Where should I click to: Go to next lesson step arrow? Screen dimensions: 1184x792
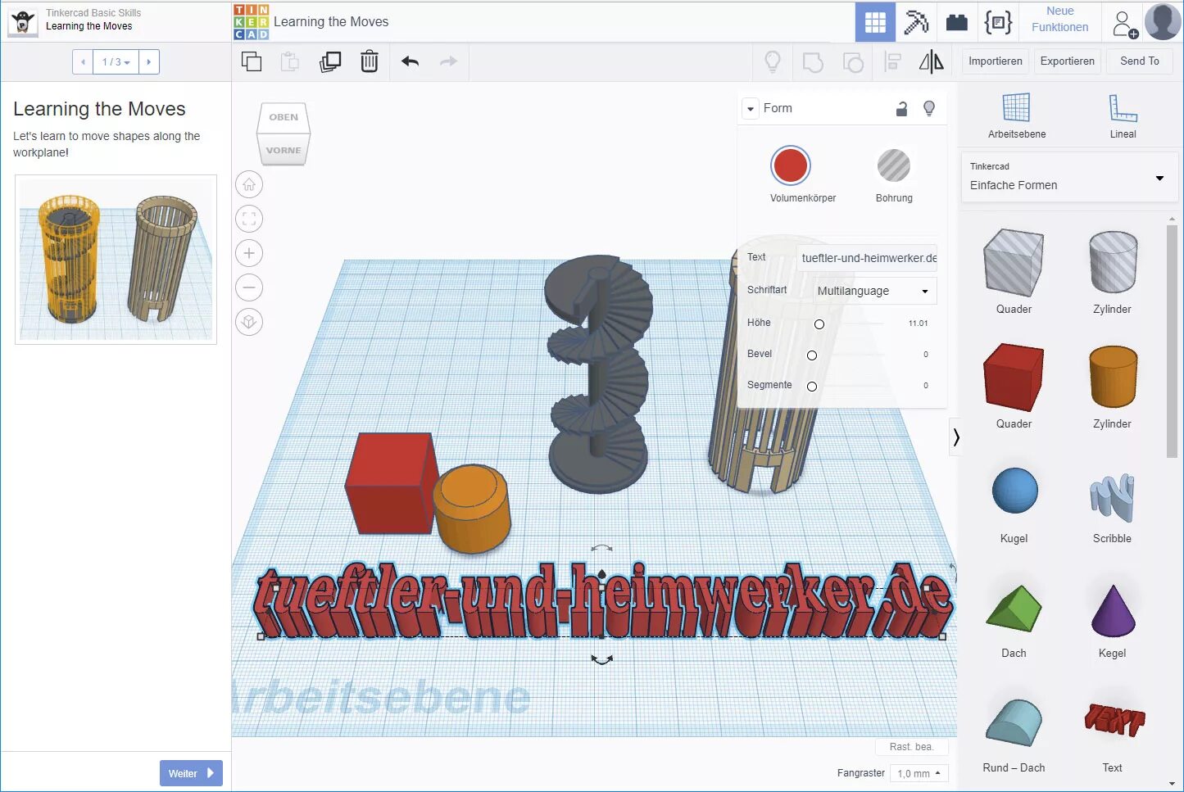point(148,61)
